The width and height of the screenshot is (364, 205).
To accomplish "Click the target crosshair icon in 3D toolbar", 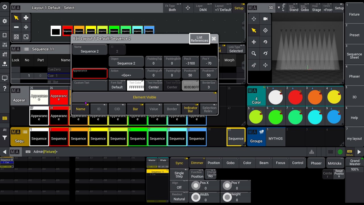I will tap(265, 30).
